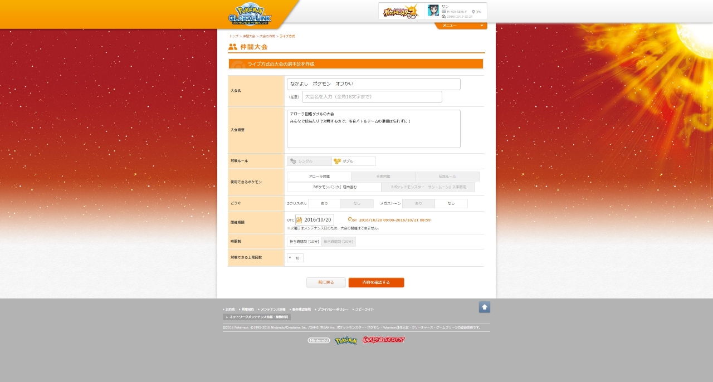Open the Nintendo footer logo
Viewport: 713px width, 382px height.
point(319,340)
